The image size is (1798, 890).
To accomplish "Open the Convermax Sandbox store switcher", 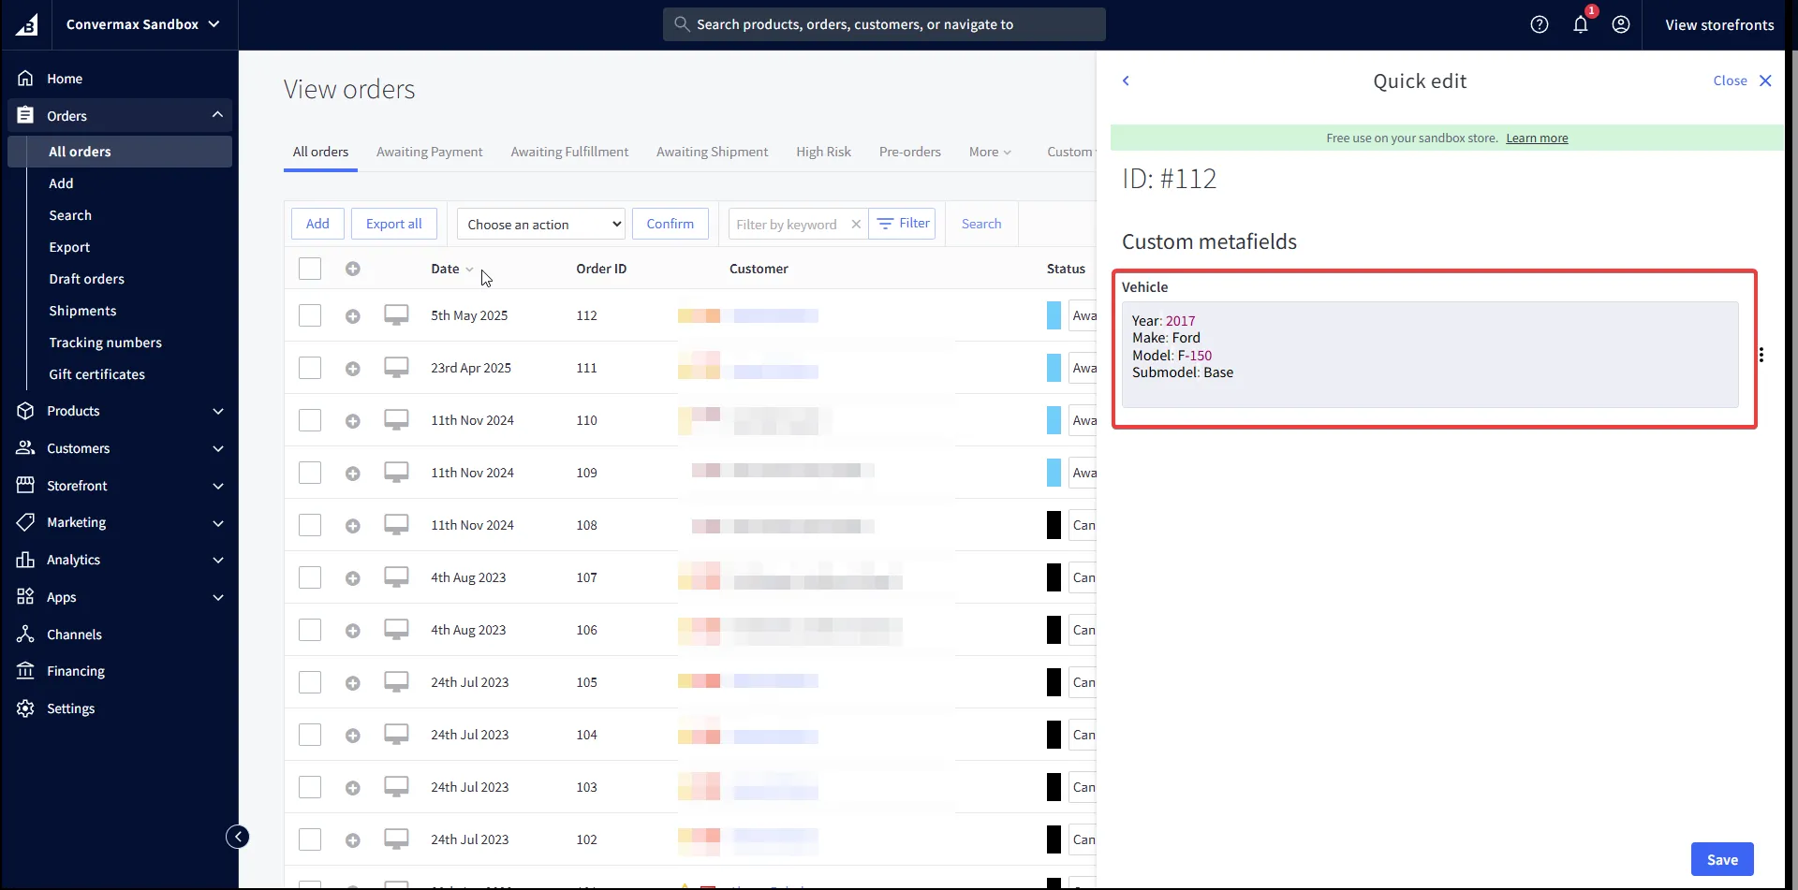I will click(142, 24).
